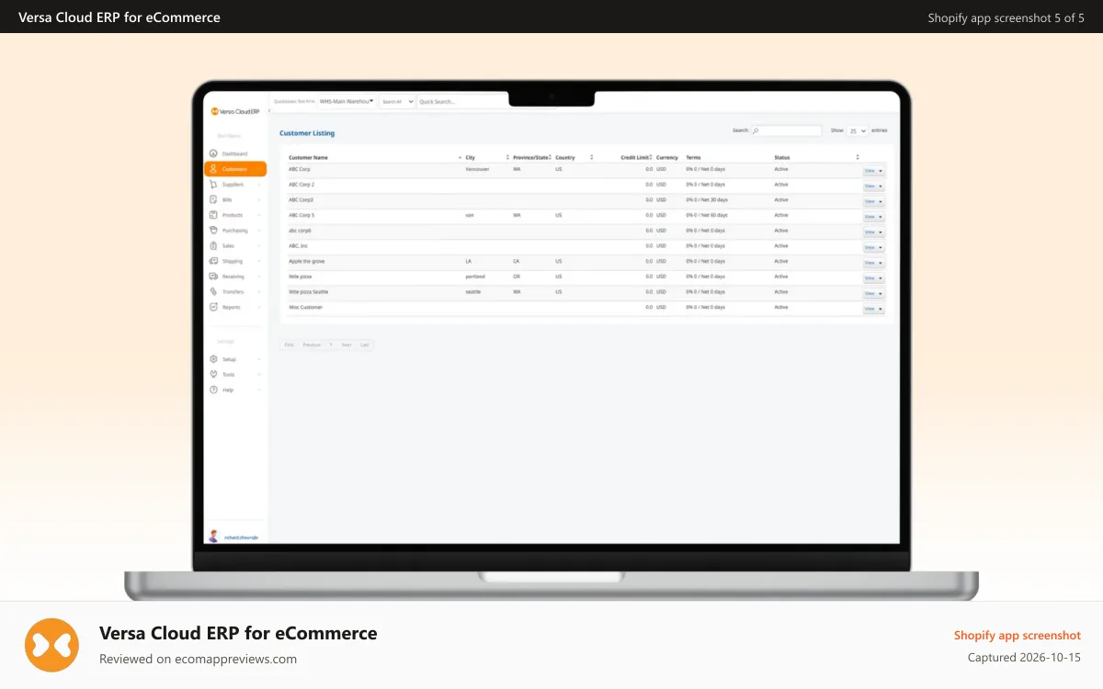1103x689 pixels.
Task: Click View button for ABC Corp 5
Action: click(x=870, y=217)
